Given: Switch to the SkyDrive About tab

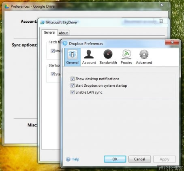Looking at the screenshot, I should tap(63, 33).
